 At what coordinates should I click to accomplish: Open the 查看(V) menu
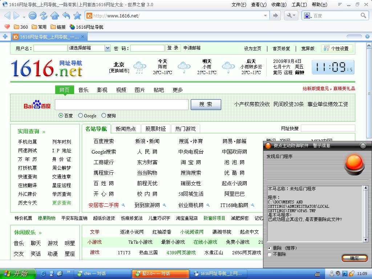pos(259,4)
